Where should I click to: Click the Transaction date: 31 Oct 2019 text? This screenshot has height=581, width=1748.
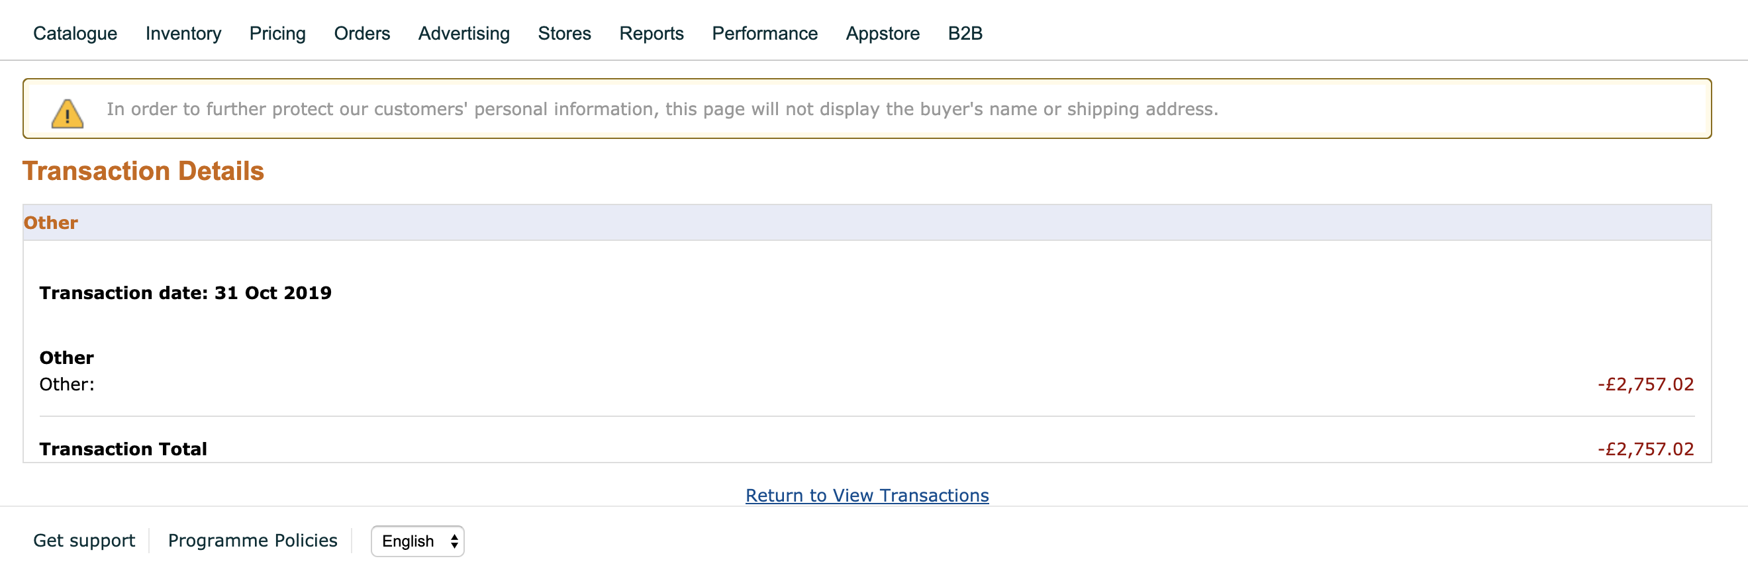tap(185, 293)
